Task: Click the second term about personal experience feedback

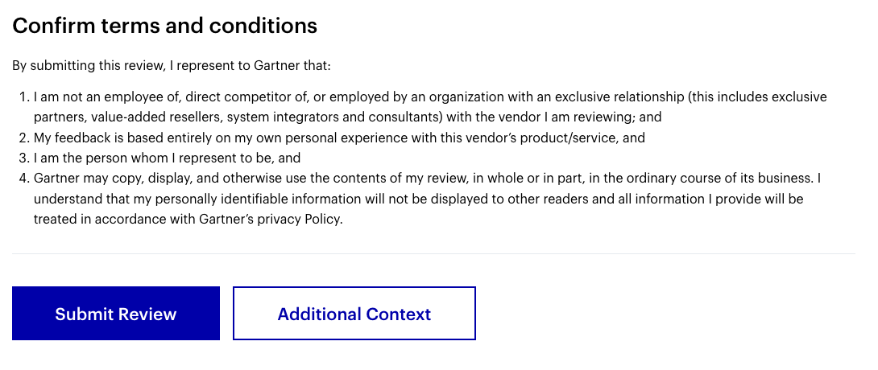Action: click(339, 138)
